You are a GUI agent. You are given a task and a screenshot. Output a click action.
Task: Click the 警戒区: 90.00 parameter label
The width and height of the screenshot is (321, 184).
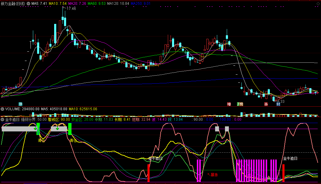point(59,119)
